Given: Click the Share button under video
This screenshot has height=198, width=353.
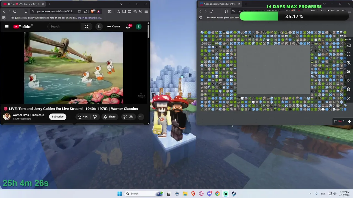Looking at the screenshot, I should click(x=109, y=117).
